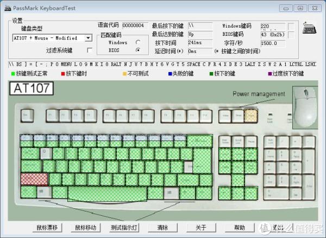
Task: Click the 最后达到的键 field showing Up
Action: pyautogui.click(x=200, y=34)
